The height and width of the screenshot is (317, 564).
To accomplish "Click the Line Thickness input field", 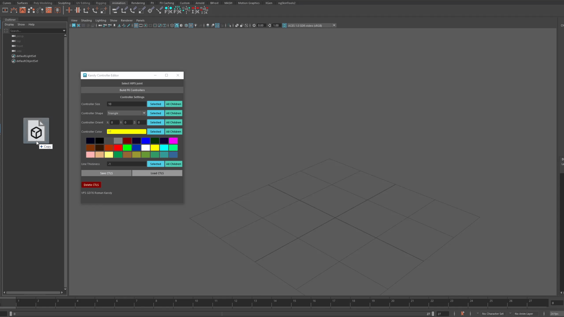I will tap(126, 164).
